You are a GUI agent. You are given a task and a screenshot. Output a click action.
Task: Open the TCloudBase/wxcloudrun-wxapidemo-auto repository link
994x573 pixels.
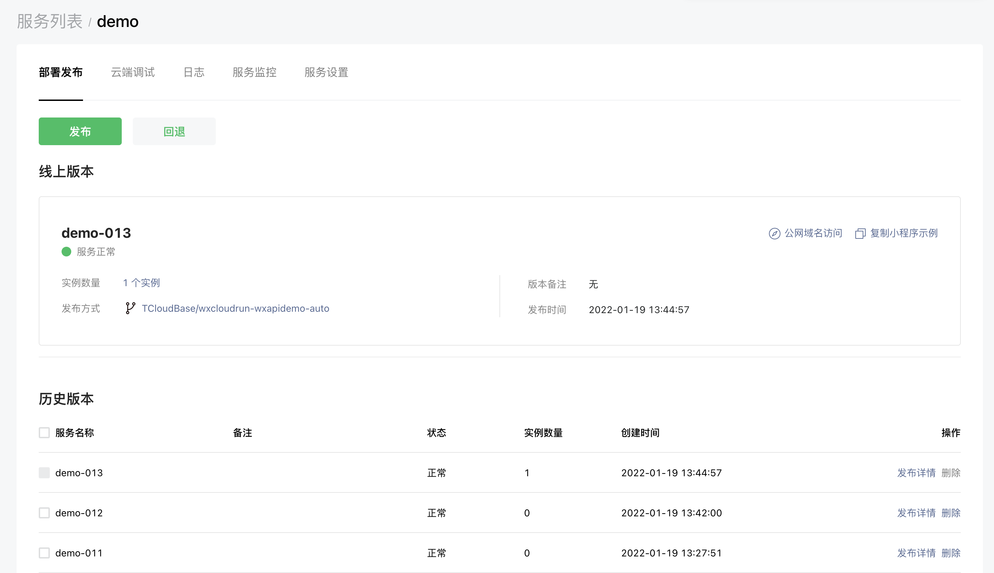pyautogui.click(x=235, y=308)
